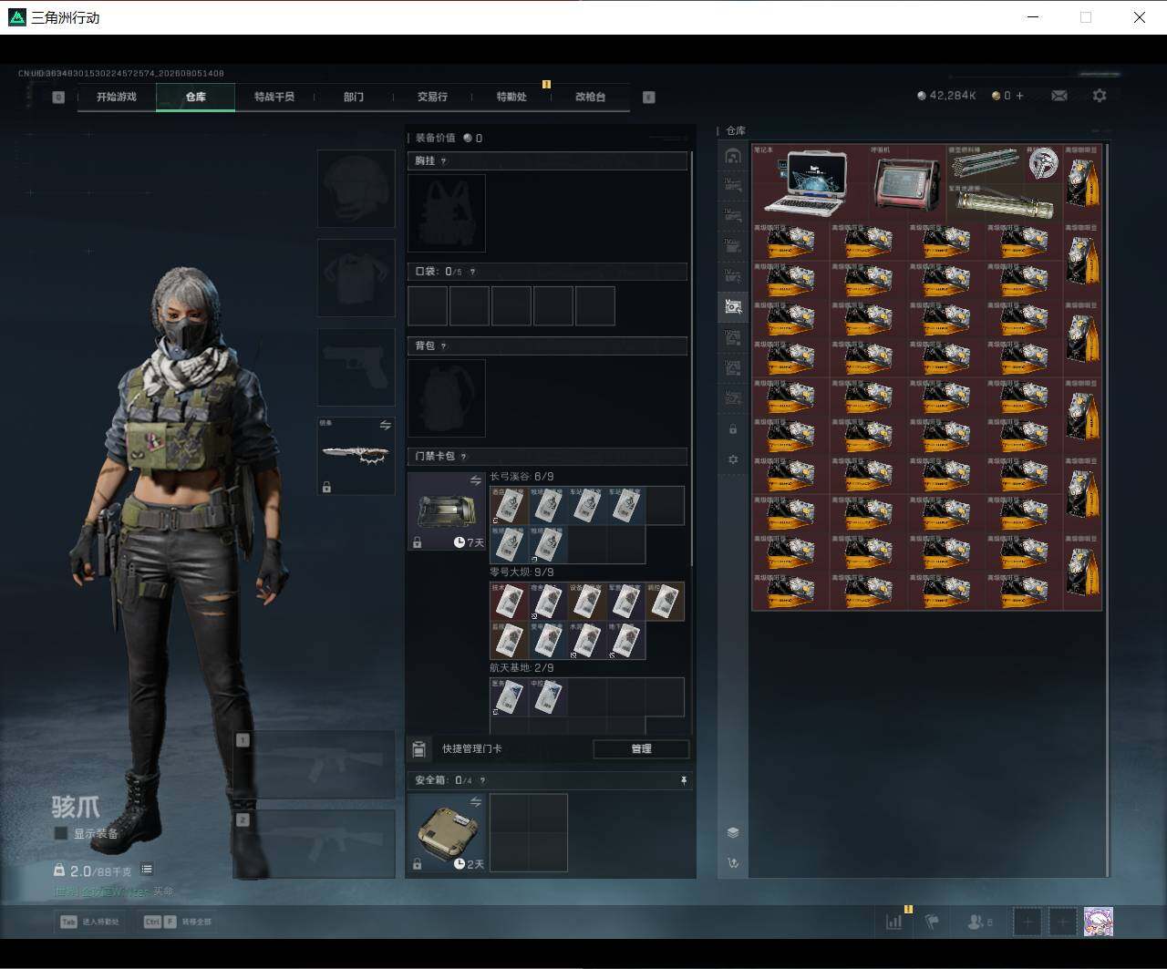Image resolution: width=1167 pixels, height=969 pixels.
Task: Select the red ventilator item
Action: click(x=907, y=182)
